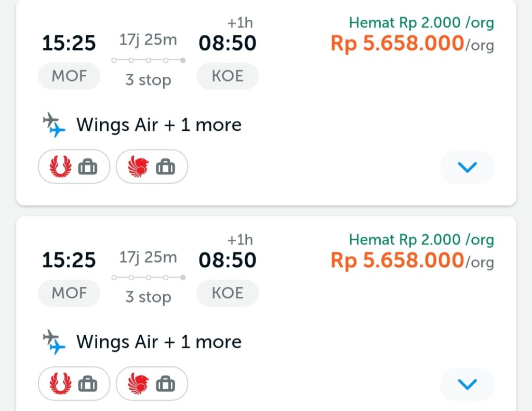Expand details of the first flight card
The height and width of the screenshot is (411, 532).
467,167
